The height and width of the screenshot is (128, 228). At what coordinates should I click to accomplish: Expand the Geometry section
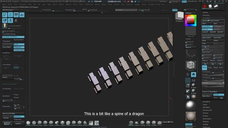point(206,15)
